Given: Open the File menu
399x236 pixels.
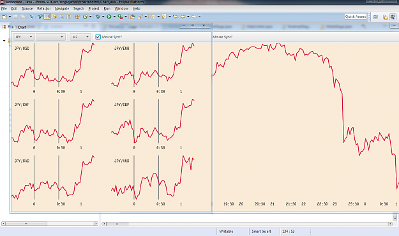Looking at the screenshot, I should click(x=4, y=8).
